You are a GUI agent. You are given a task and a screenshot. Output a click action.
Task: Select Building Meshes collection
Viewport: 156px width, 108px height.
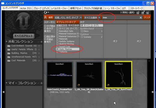24,53
